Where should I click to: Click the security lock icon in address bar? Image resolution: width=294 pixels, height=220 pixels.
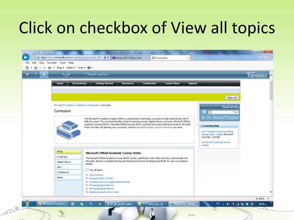(105, 57)
